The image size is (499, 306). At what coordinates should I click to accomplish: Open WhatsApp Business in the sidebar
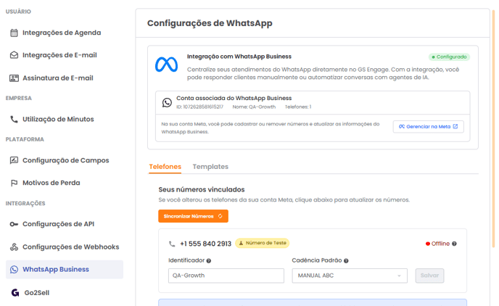pyautogui.click(x=56, y=269)
